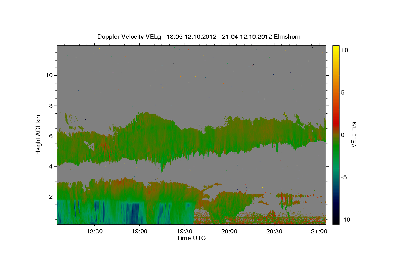Click the 20:30 time tick label
The height and width of the screenshot is (269, 403).
[274, 231]
